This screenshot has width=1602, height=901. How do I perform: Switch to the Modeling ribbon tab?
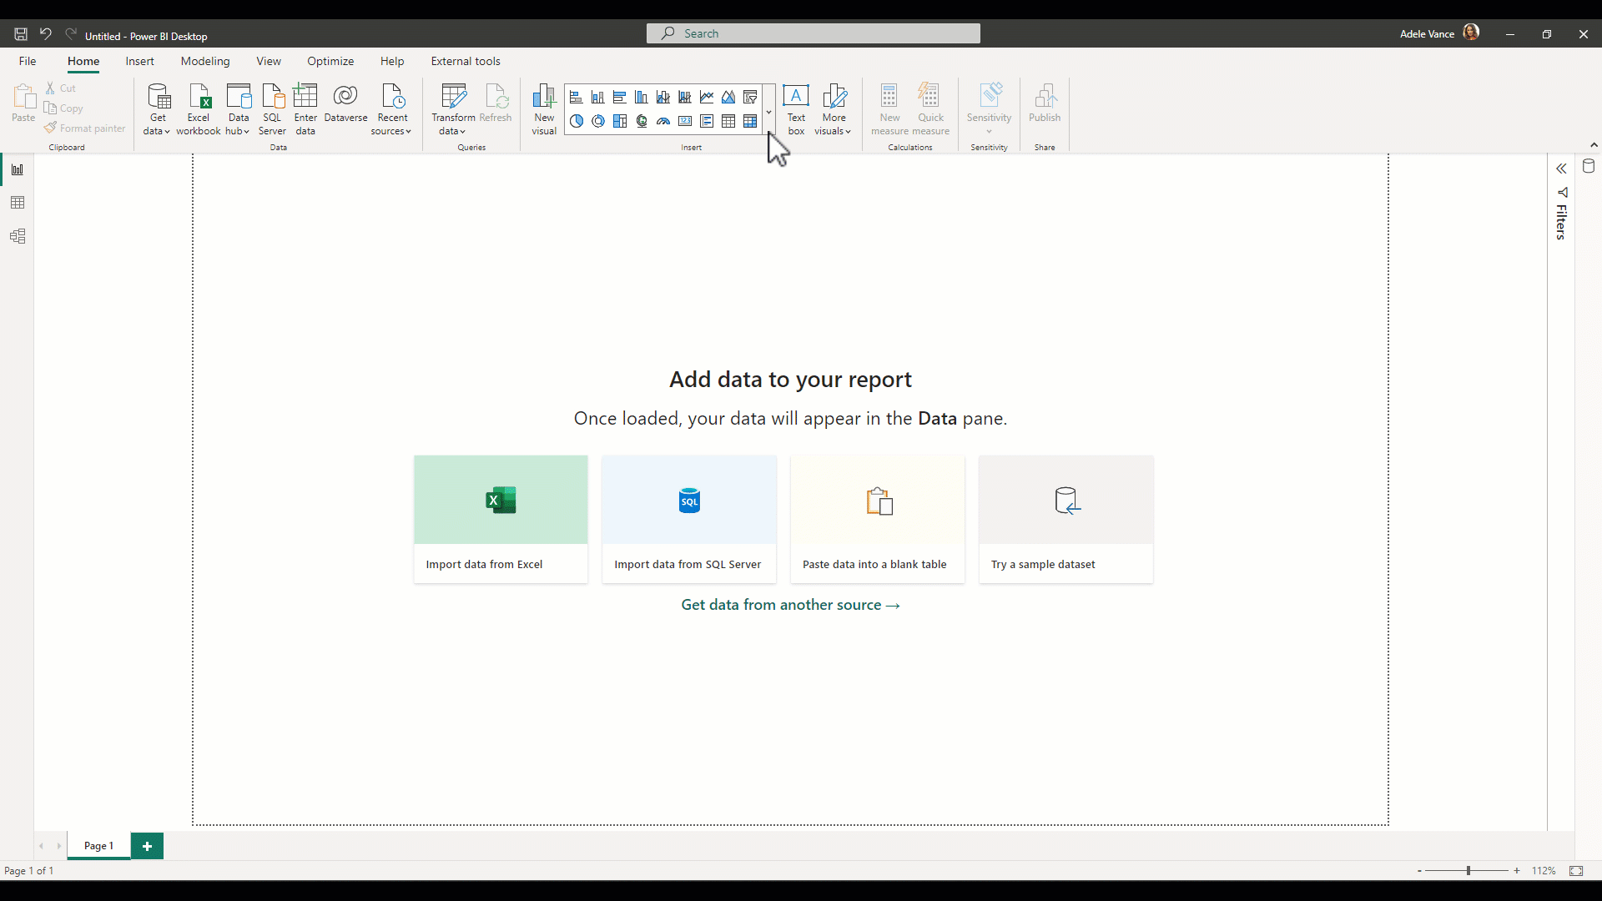click(x=204, y=61)
